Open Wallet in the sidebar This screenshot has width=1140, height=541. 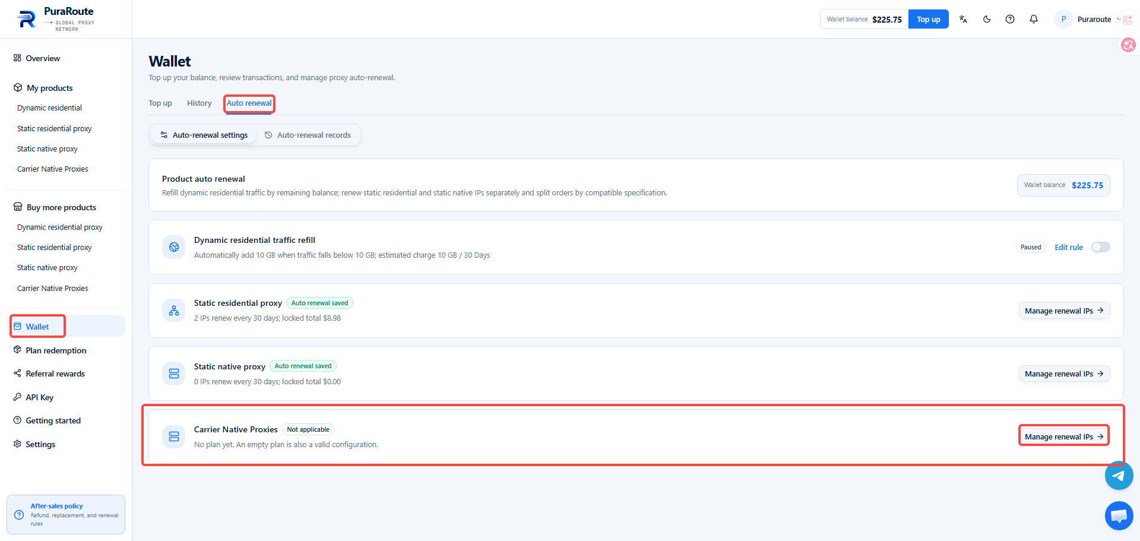66,327
